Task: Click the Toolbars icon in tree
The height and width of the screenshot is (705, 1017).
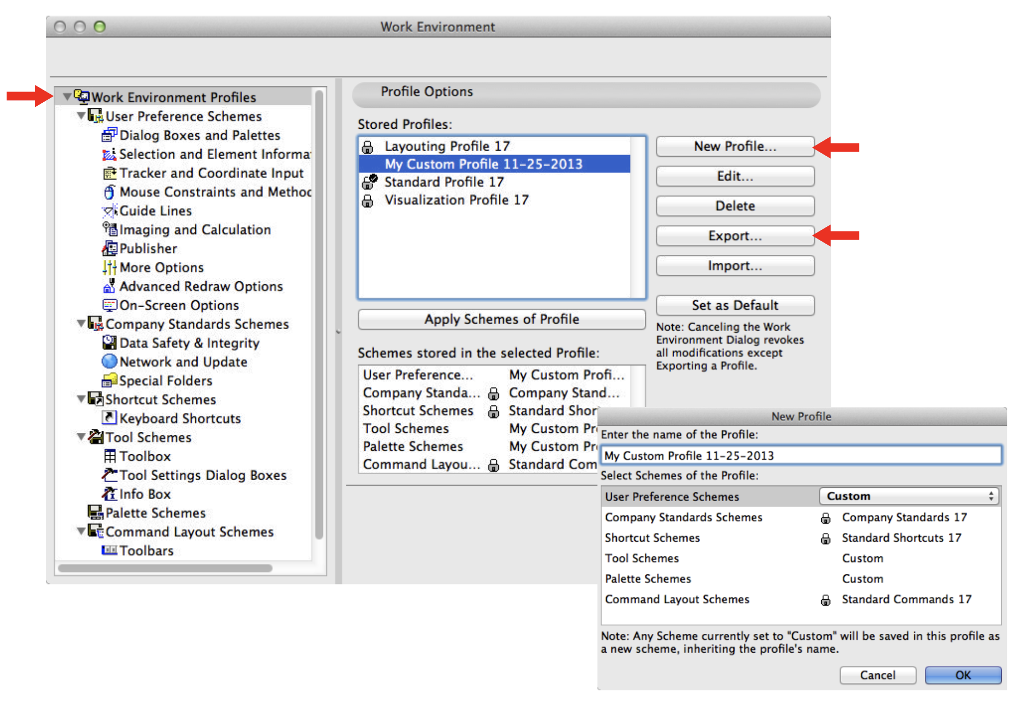Action: pos(109,550)
